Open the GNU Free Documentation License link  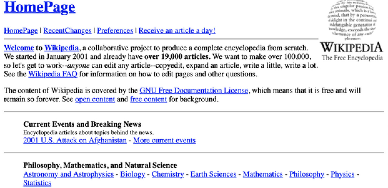click(x=194, y=91)
